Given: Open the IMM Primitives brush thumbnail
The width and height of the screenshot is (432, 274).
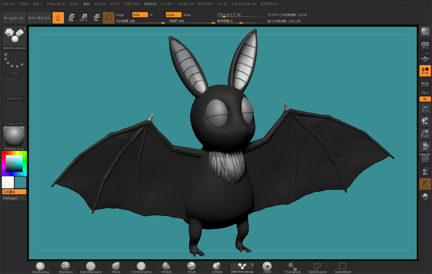Looking at the screenshot, I should [14, 38].
